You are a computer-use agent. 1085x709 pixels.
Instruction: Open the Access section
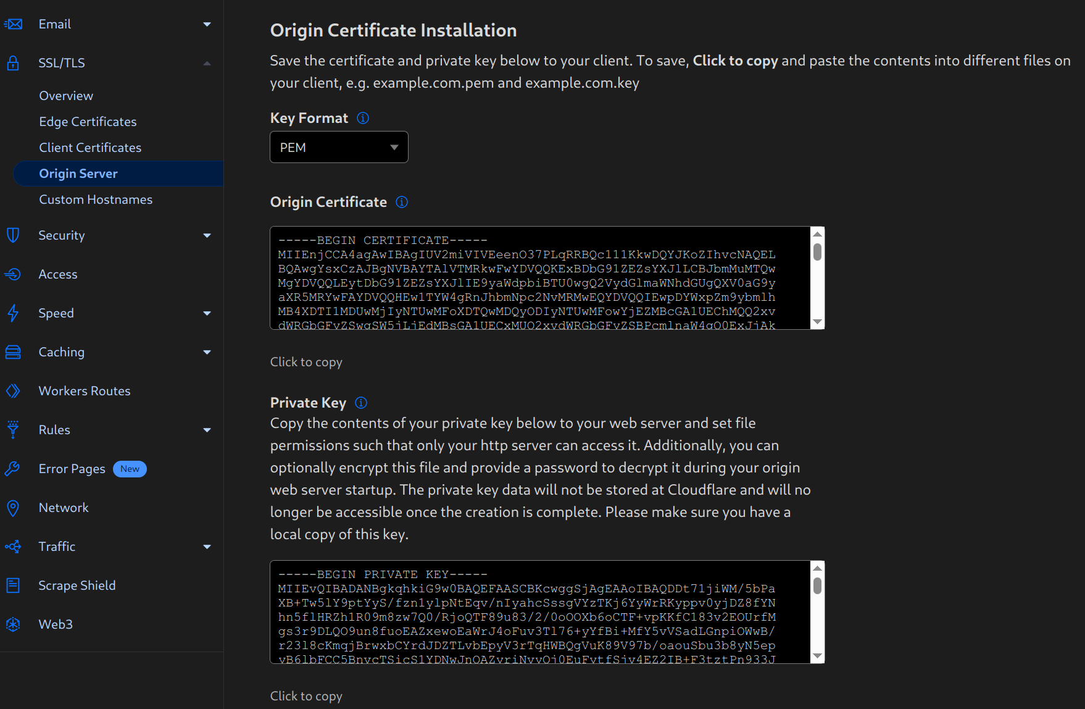[58, 274]
